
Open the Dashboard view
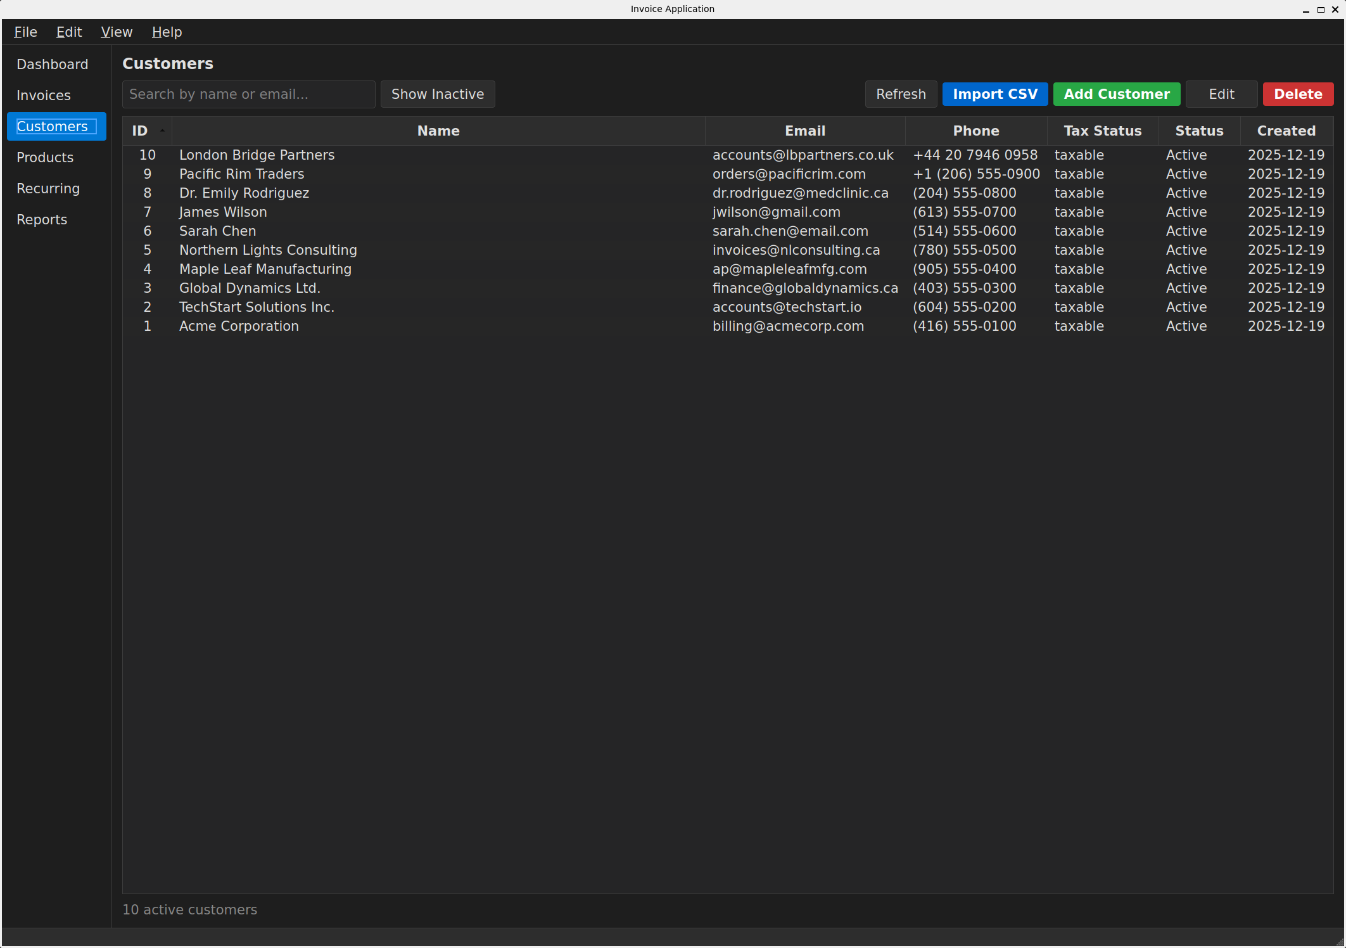click(53, 64)
